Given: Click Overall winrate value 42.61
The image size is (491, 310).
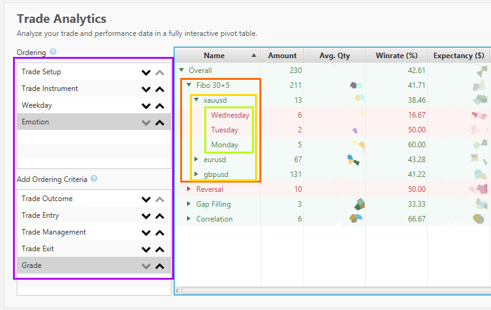Looking at the screenshot, I should [417, 70].
